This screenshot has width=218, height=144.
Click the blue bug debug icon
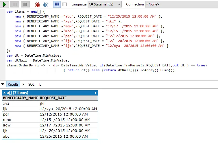pyautogui.click(x=45, y=4)
